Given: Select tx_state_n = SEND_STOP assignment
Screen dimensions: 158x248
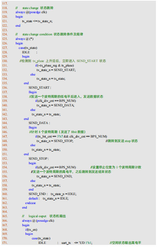Looking at the screenshot, I should (x=55, y=141).
